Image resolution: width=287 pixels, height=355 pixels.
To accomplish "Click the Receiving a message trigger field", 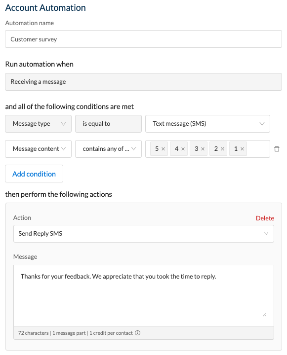I will [143, 82].
